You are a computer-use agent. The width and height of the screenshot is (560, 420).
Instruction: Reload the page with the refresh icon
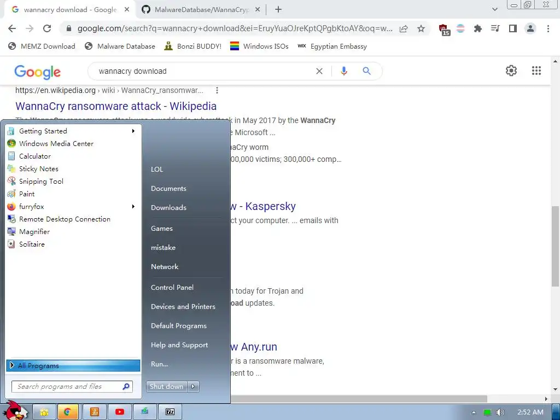click(x=47, y=28)
